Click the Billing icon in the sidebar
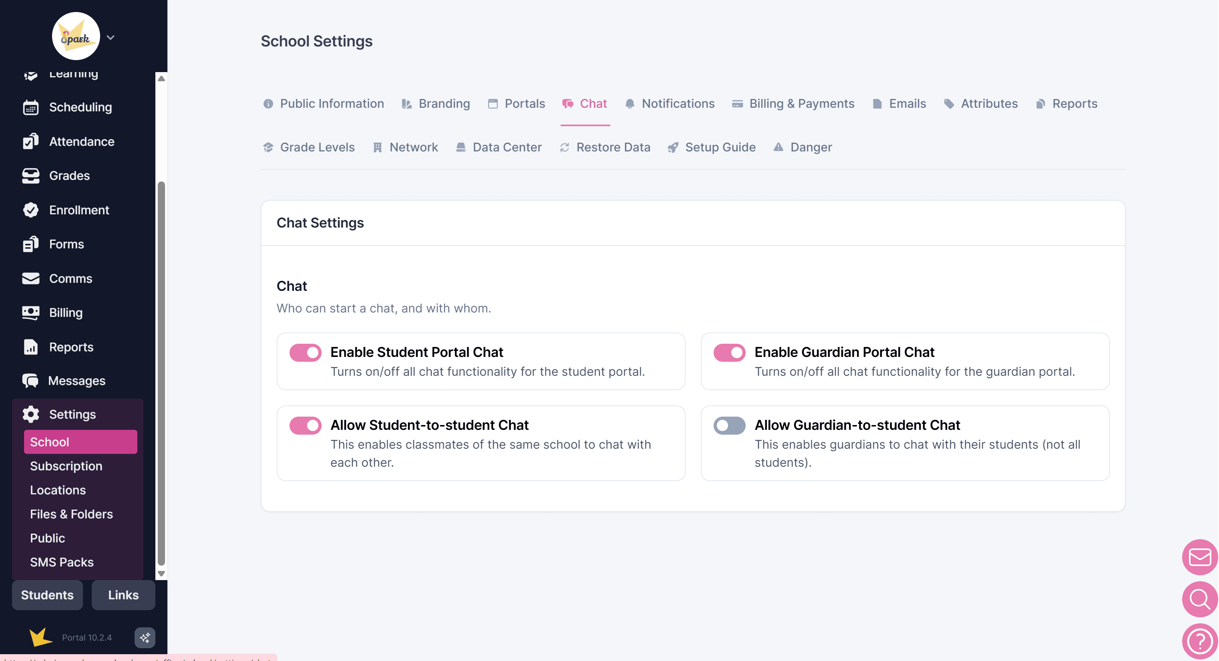The width and height of the screenshot is (1219, 661). pos(31,312)
